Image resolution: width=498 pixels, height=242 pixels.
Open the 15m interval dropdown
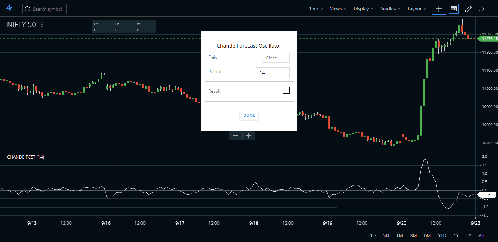click(x=316, y=9)
